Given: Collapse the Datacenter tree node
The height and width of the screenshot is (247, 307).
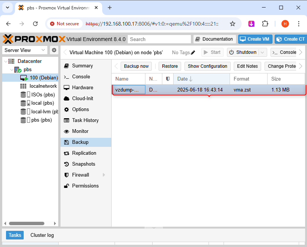Looking at the screenshot, I should point(6,61).
